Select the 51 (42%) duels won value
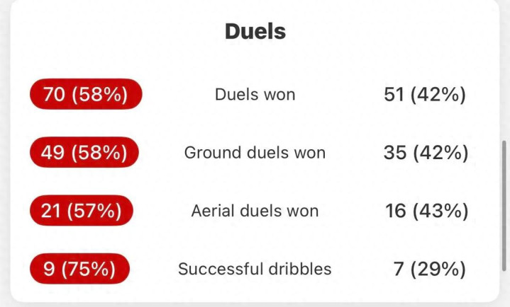The image size is (510, 307). (425, 95)
